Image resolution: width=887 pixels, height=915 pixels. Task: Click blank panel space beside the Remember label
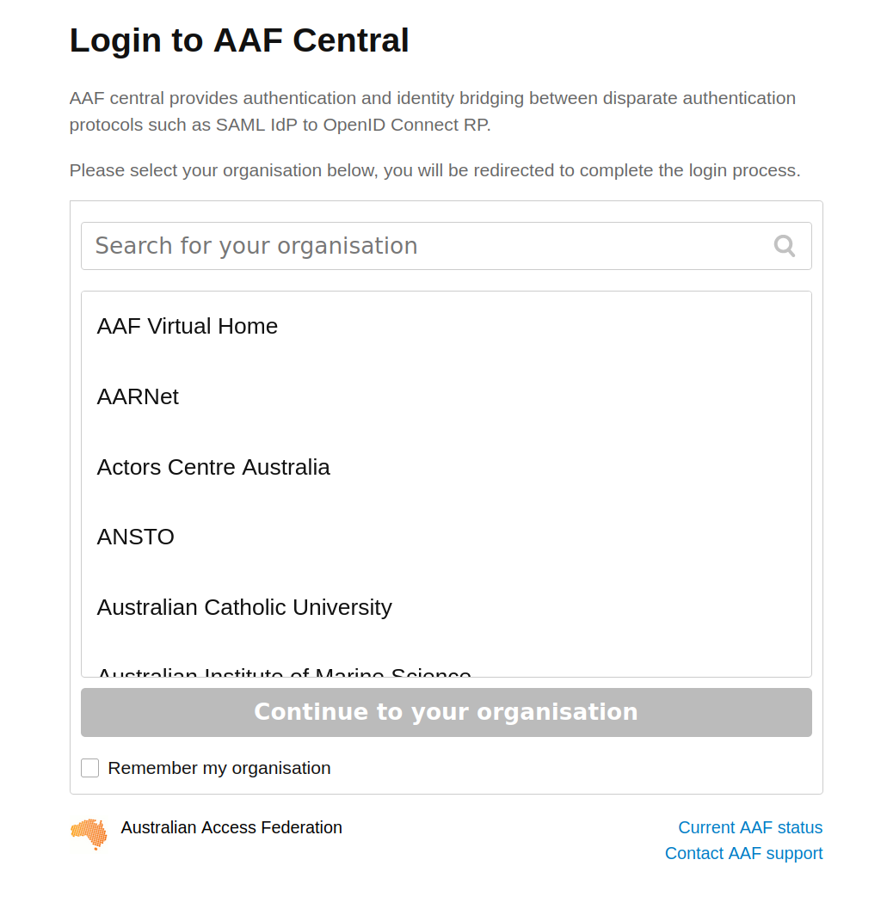click(572, 768)
